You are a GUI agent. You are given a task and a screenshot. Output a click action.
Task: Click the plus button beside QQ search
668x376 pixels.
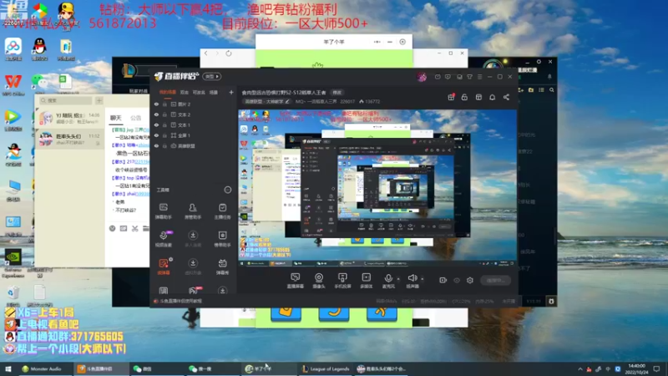99,100
